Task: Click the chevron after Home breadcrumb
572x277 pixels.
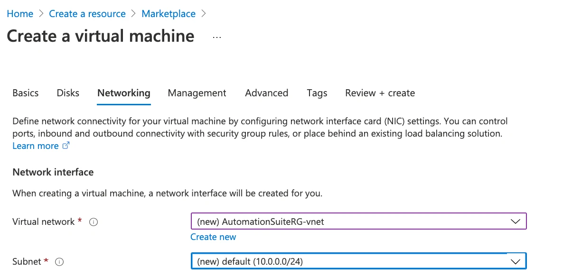Action: point(41,14)
